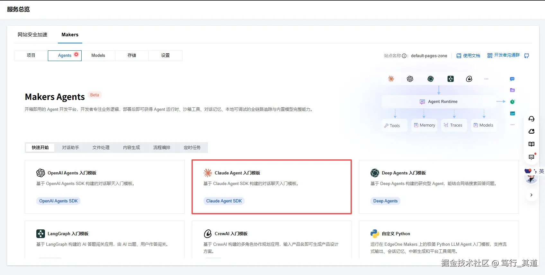This screenshot has width=545, height=275.
Task: Open the CrewAI 入门模板 card title
Action: click(231, 234)
